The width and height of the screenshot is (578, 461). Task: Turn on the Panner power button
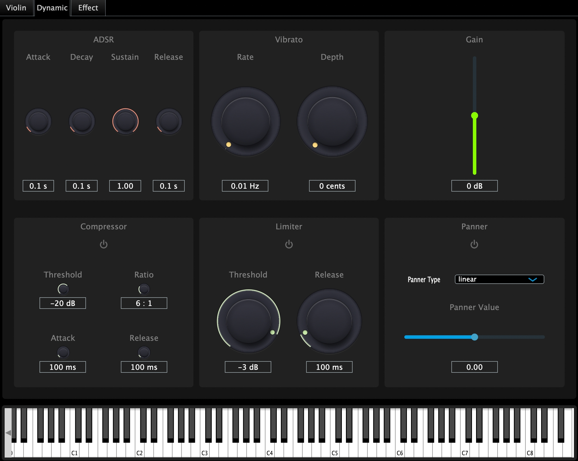click(x=474, y=244)
